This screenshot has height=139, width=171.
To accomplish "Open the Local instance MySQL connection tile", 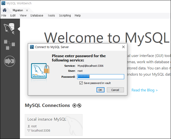I will (54, 125).
